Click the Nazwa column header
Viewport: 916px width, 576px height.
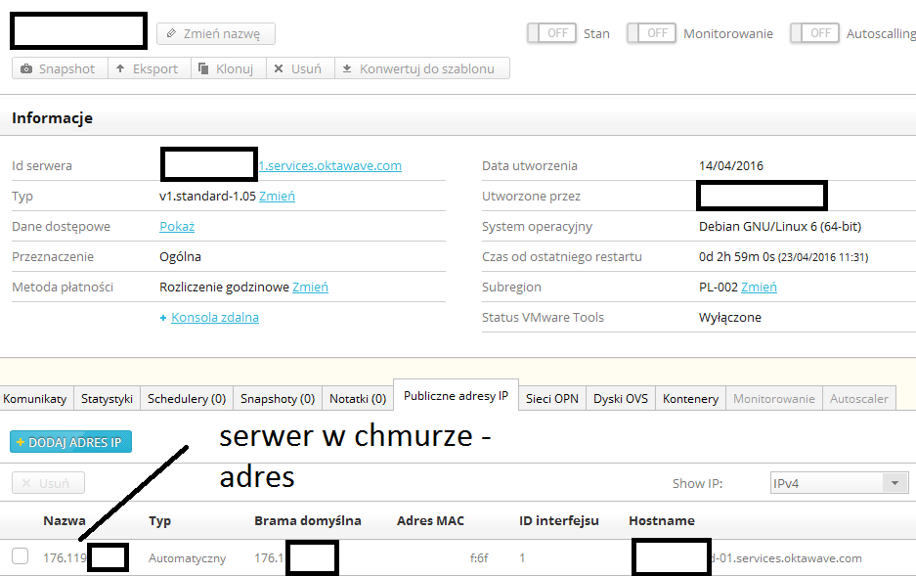pyautogui.click(x=65, y=520)
